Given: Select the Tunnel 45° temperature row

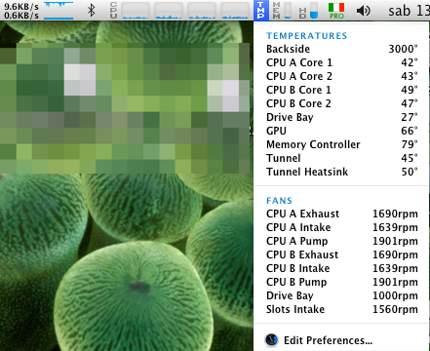Looking at the screenshot, I should coord(341,158).
